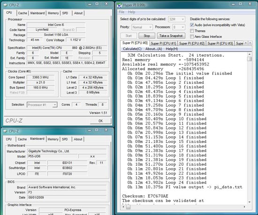Image resolution: width=258 pixels, height=215 pixels.
Task: Click the Stop button in Hyper PI
Action: tap(147, 36)
